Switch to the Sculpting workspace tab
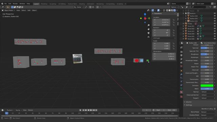Screen dimensions: 217x122 point(53,4)
